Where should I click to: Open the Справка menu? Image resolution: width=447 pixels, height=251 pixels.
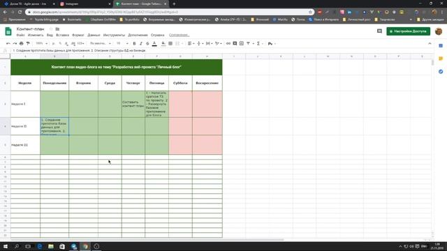pos(157,35)
